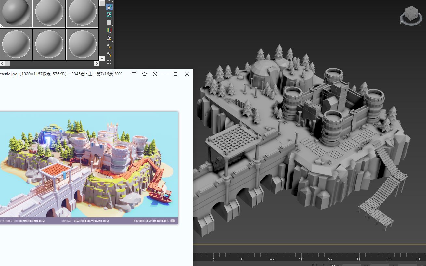Click the Video Color Check icon
Image resolution: width=426 pixels, height=266 pixels.
[109, 30]
